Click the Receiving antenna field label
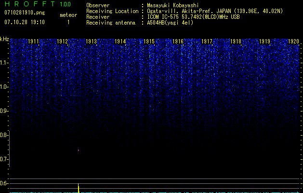 (x=111, y=23)
